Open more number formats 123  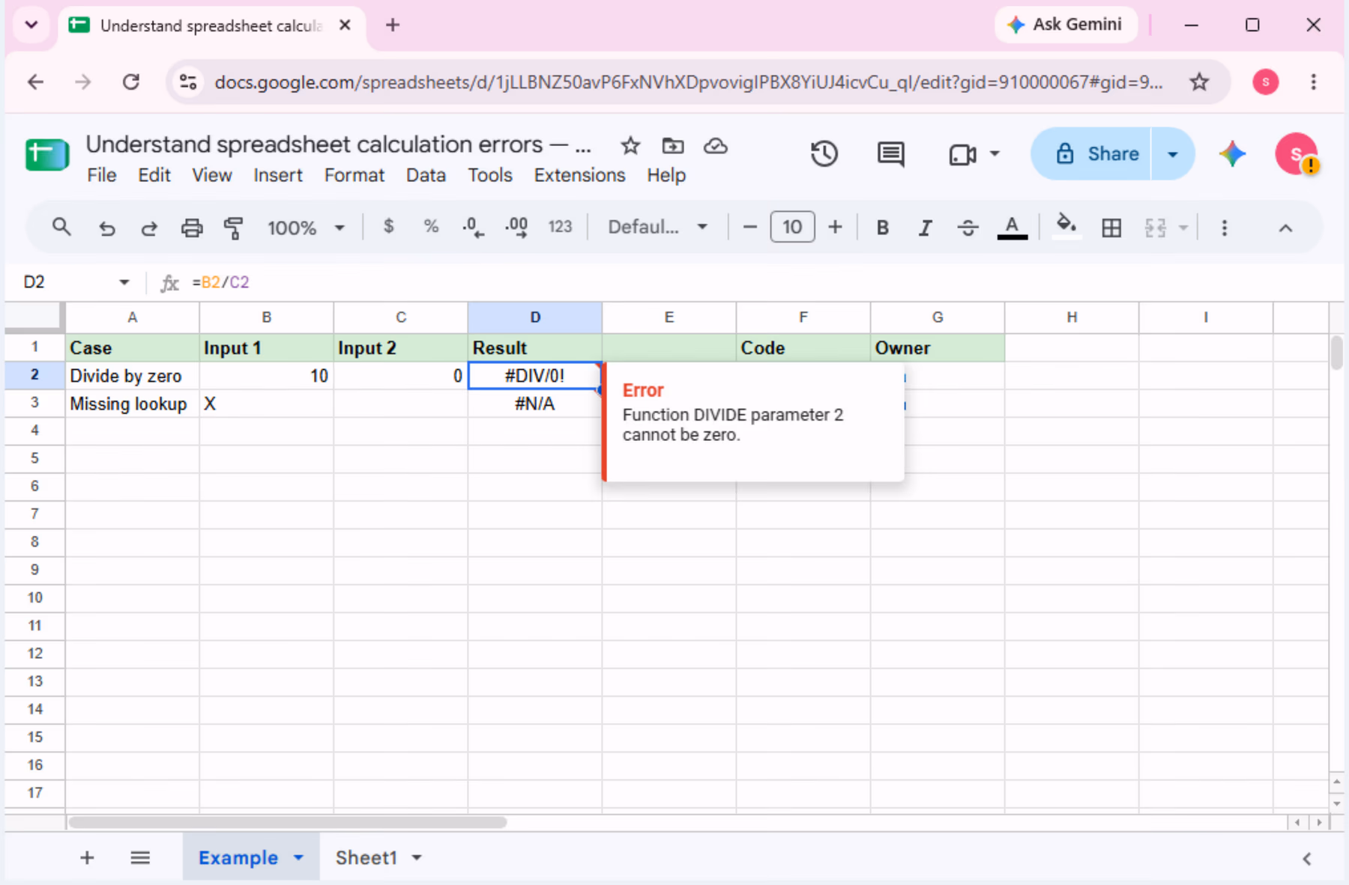(x=560, y=227)
